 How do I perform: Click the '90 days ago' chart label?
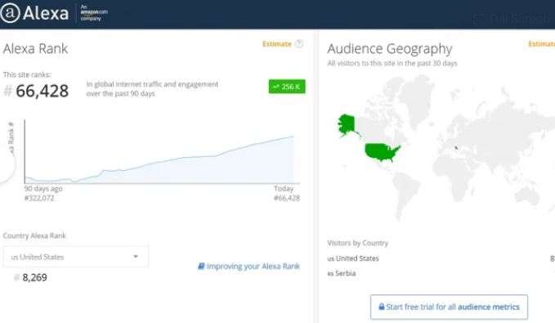point(43,188)
